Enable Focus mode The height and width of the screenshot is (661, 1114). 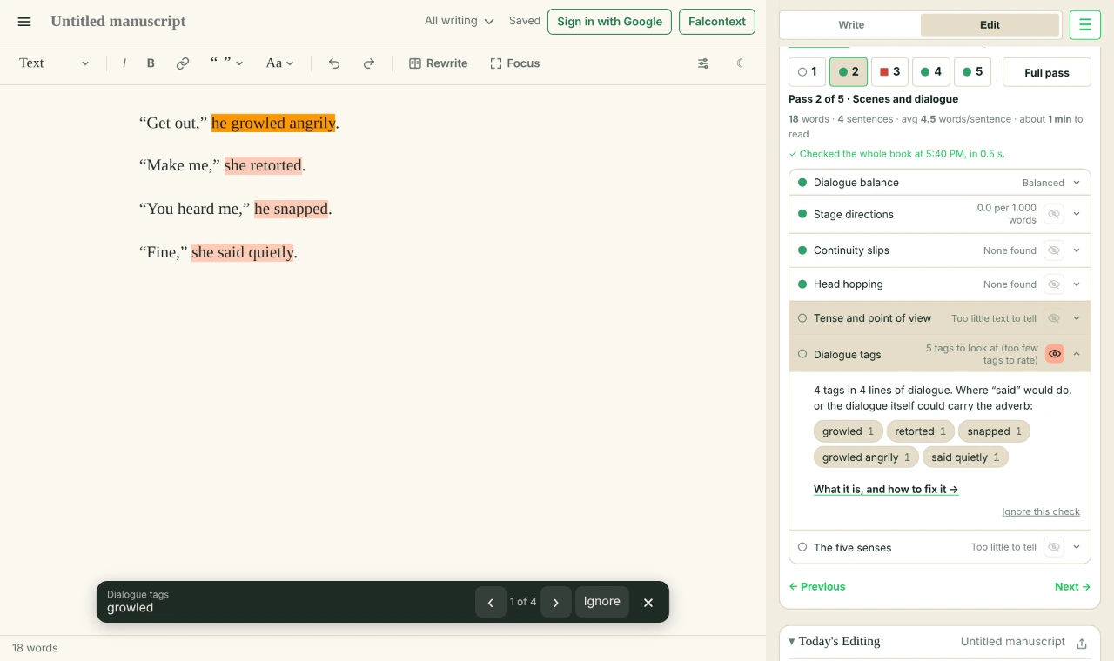click(x=515, y=63)
